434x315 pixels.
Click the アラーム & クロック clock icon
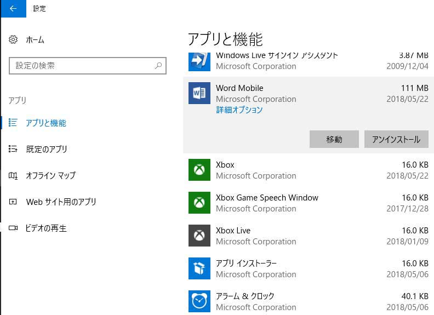click(199, 301)
